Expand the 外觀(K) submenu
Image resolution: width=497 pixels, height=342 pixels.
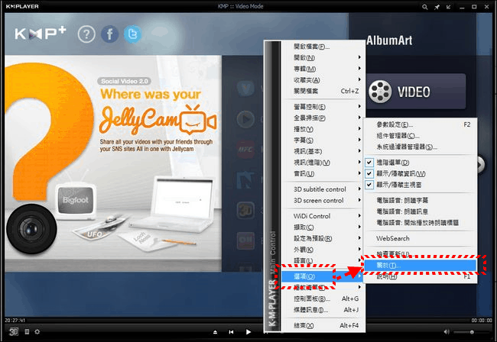coord(323,250)
